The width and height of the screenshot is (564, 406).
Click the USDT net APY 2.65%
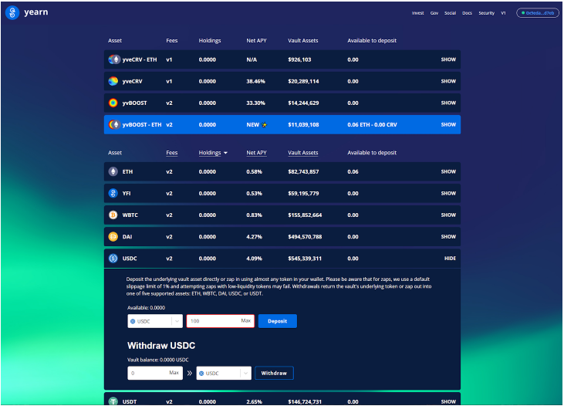click(x=254, y=401)
